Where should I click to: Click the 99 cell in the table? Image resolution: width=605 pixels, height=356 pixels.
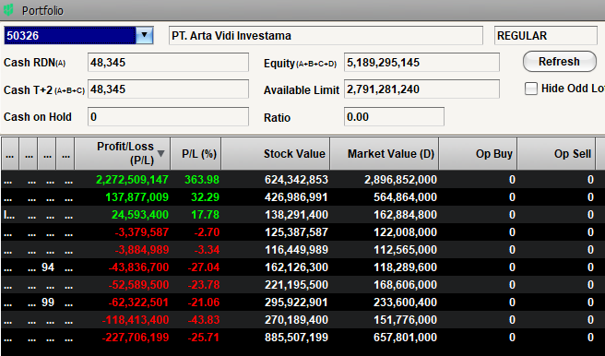point(47,303)
